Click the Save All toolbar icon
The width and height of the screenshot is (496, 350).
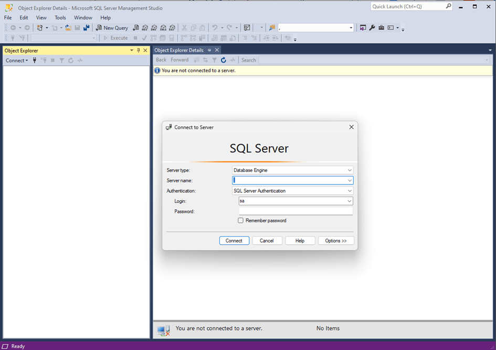tap(86, 28)
